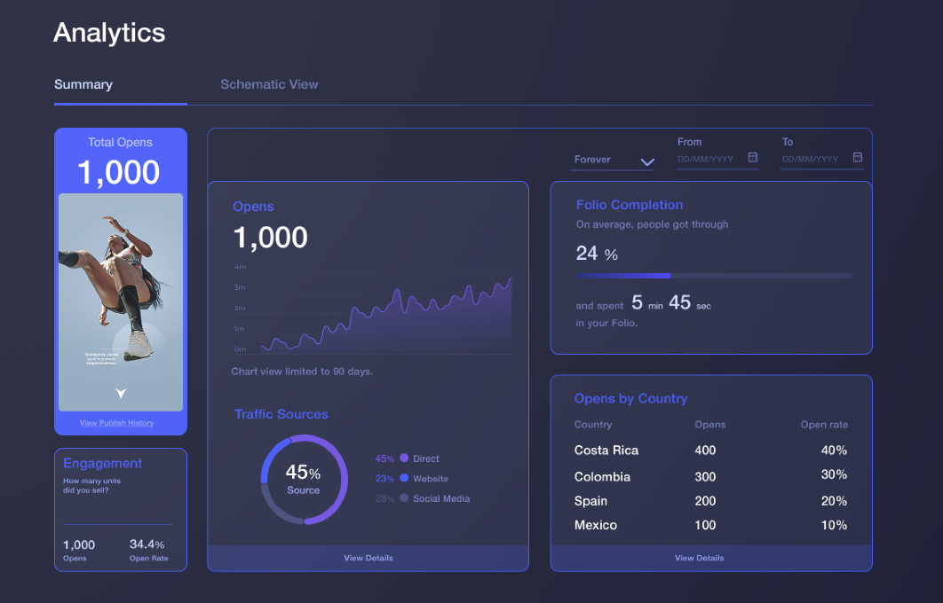This screenshot has width=943, height=603.
Task: Open the calendar picker next to To
Action: point(857,156)
